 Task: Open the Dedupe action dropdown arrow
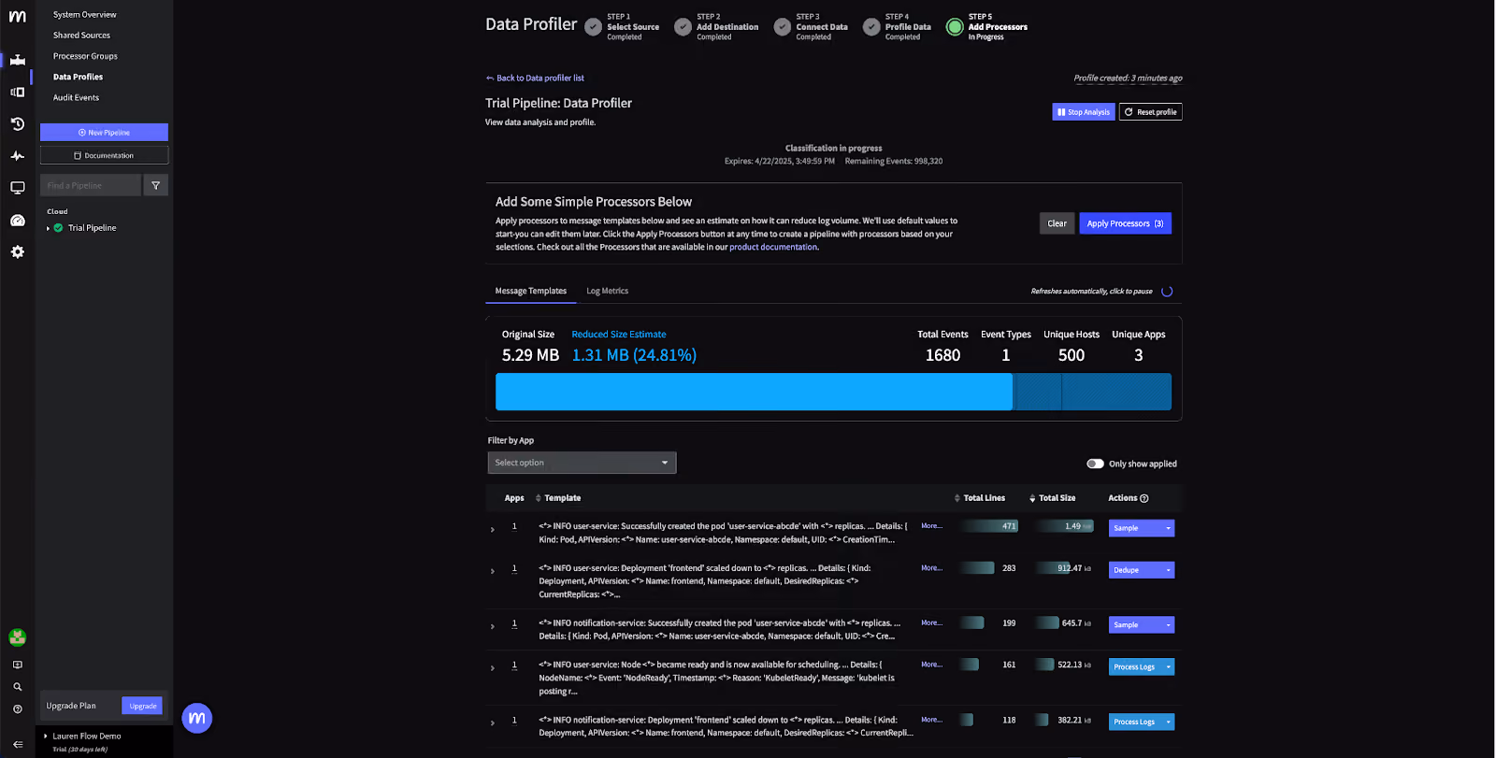(1168, 570)
